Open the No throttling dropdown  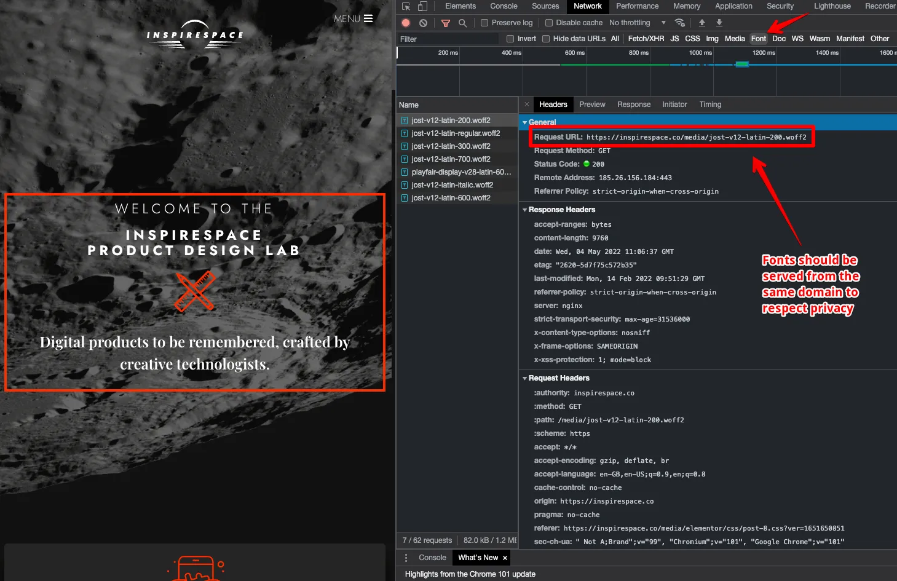638,23
